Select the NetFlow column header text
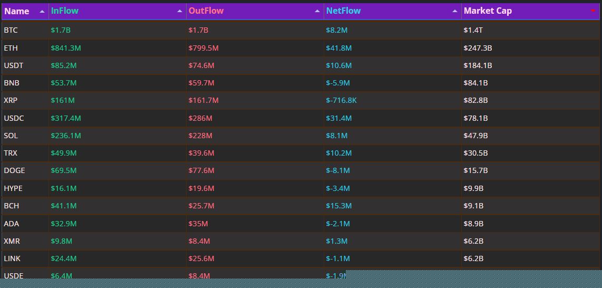This screenshot has width=602, height=288. pyautogui.click(x=344, y=11)
